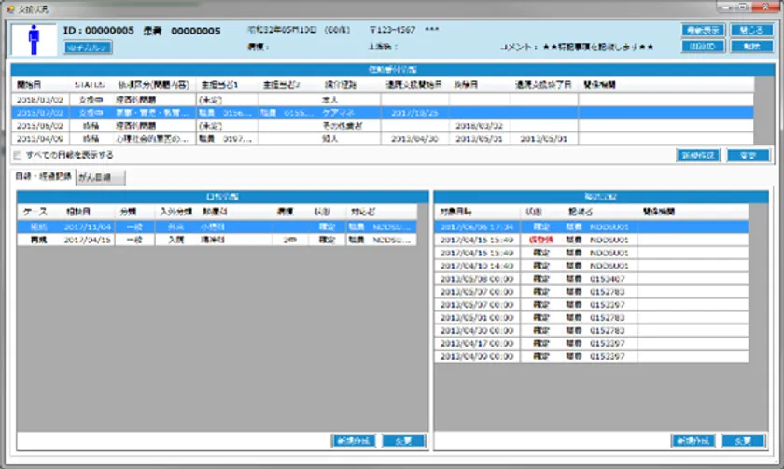Viewport: 784px width, 469px height.
Task: Click the 最新表示 button in the header
Action: pyautogui.click(x=702, y=31)
